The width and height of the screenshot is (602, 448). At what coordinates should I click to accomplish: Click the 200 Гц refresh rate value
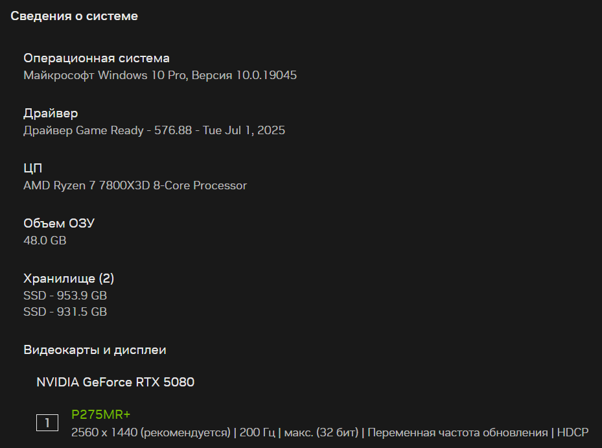pos(257,432)
